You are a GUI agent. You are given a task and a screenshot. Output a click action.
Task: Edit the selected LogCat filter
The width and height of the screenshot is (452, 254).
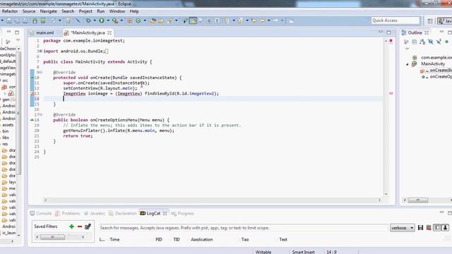click(x=88, y=226)
